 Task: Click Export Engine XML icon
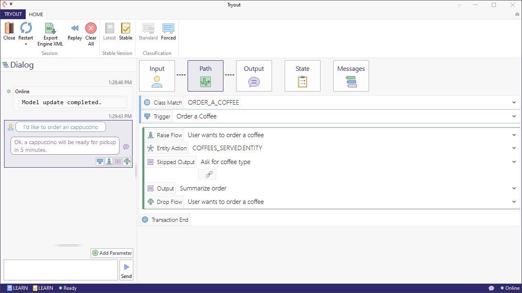point(50,29)
